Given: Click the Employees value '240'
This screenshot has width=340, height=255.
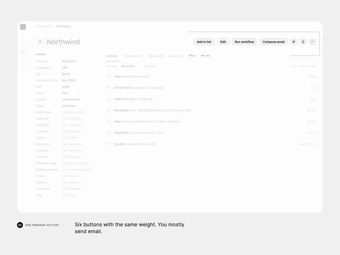Looking at the screenshot, I should (x=65, y=67).
